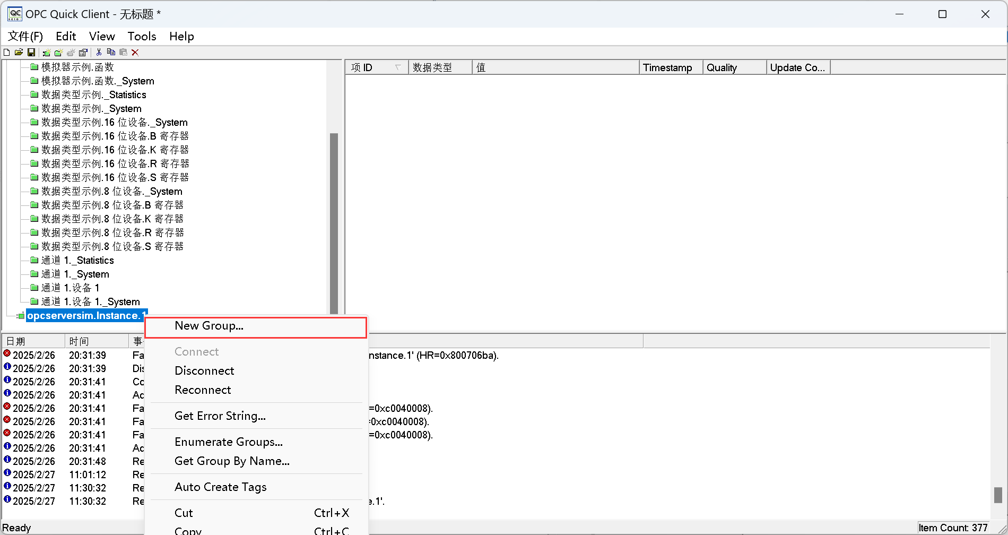Click the tree panel vertical scrollbar thumb
Viewport: 1008px width, 535px height.
pyautogui.click(x=334, y=223)
